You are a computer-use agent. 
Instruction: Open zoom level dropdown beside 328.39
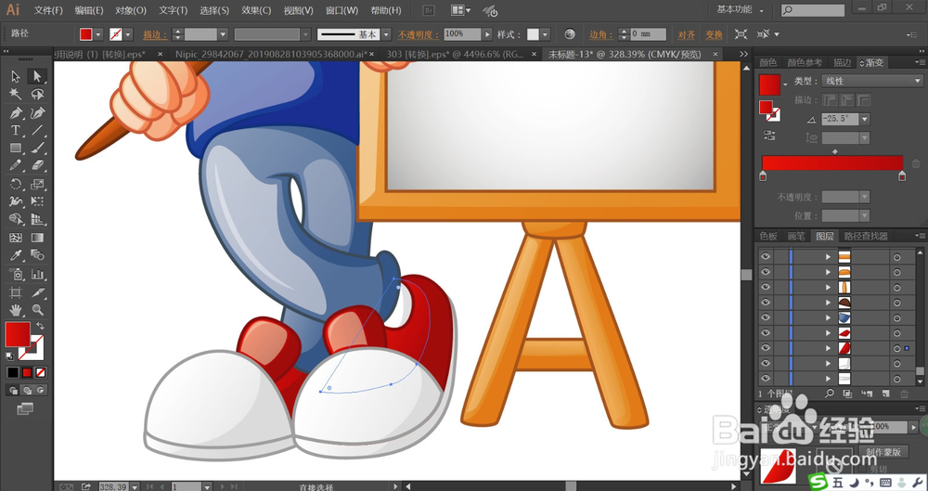[135, 486]
